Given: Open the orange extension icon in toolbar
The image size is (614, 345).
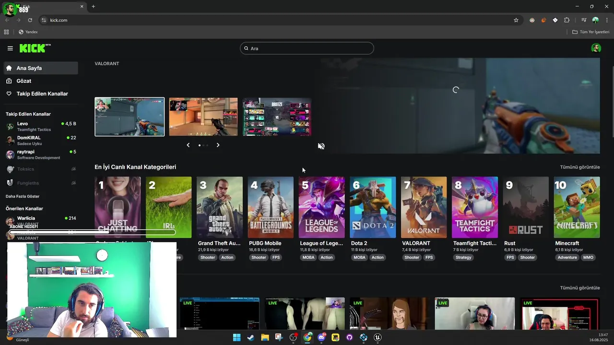Looking at the screenshot, I should 543,20.
